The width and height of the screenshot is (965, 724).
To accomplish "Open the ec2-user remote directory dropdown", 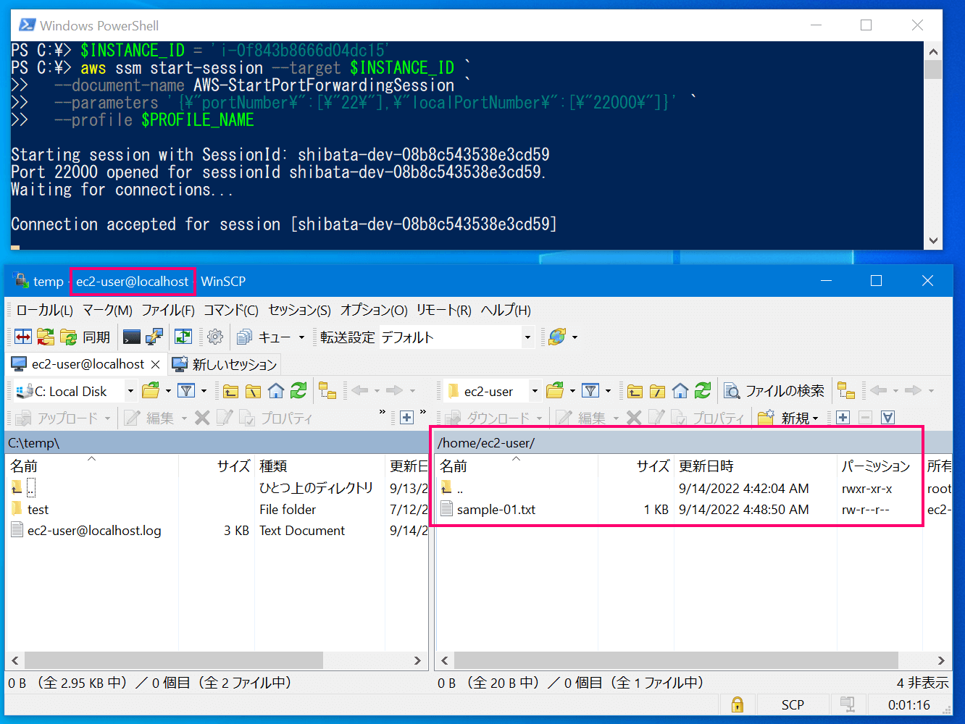I will click(535, 391).
